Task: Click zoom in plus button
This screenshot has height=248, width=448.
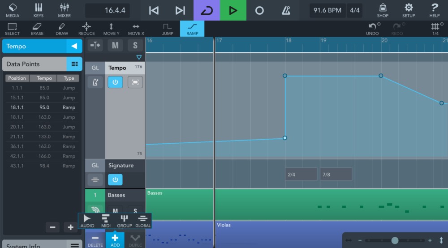Action: click(x=430, y=240)
